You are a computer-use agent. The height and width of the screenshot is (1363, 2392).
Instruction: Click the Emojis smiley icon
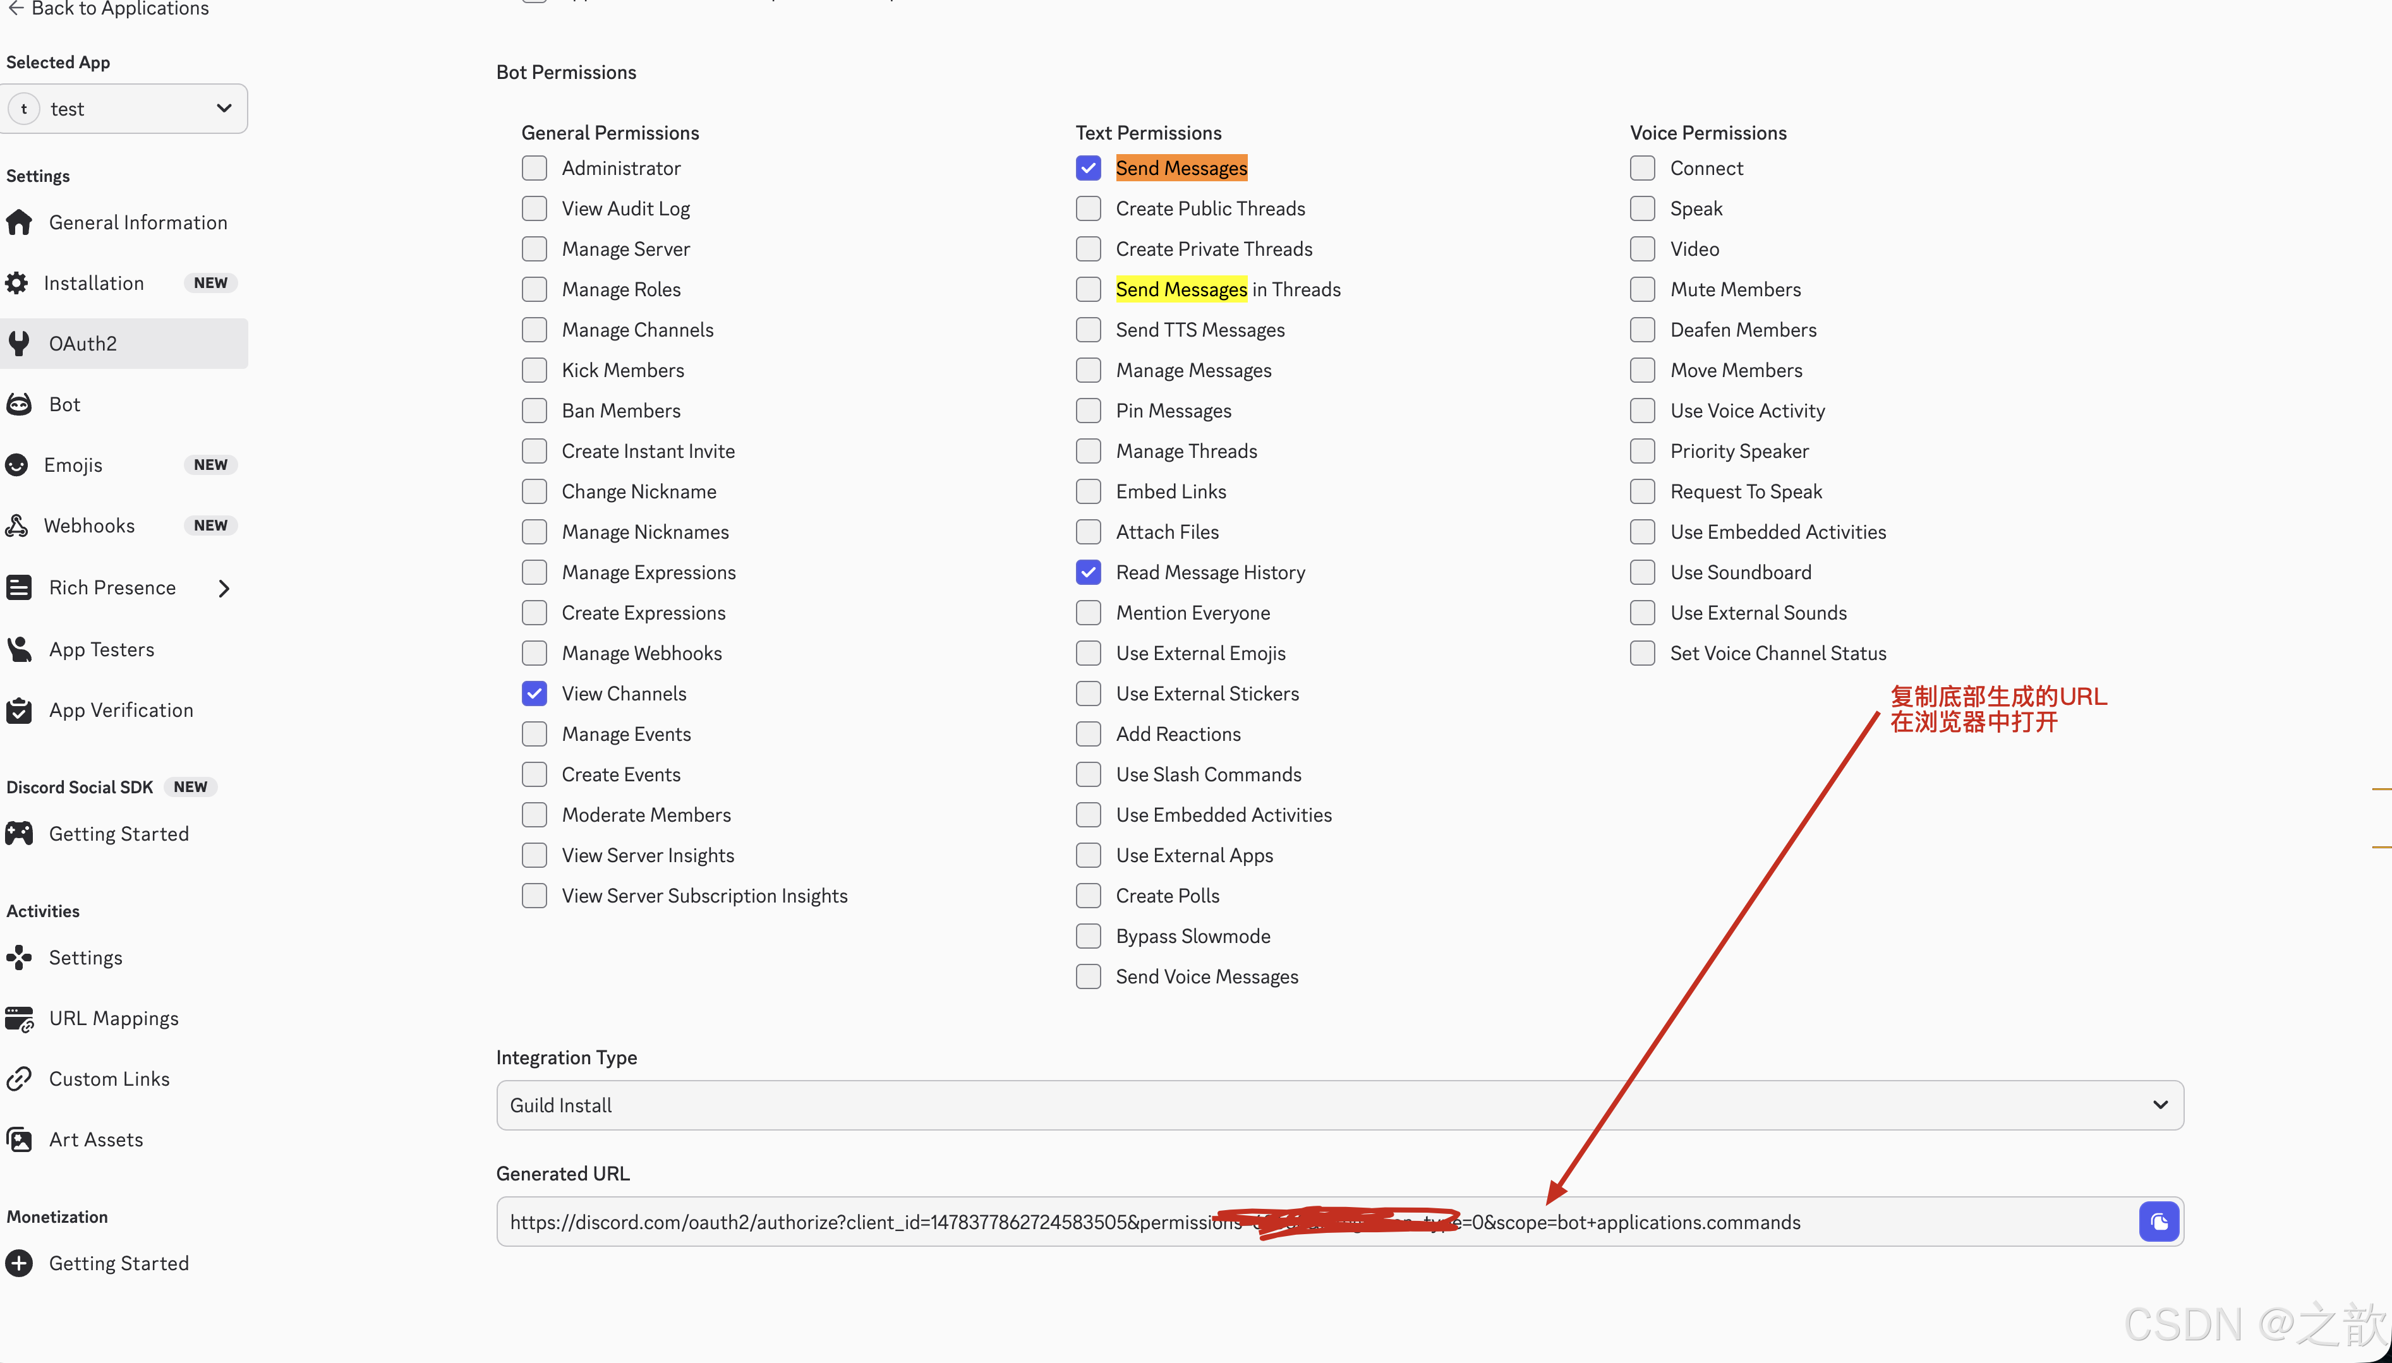point(17,465)
